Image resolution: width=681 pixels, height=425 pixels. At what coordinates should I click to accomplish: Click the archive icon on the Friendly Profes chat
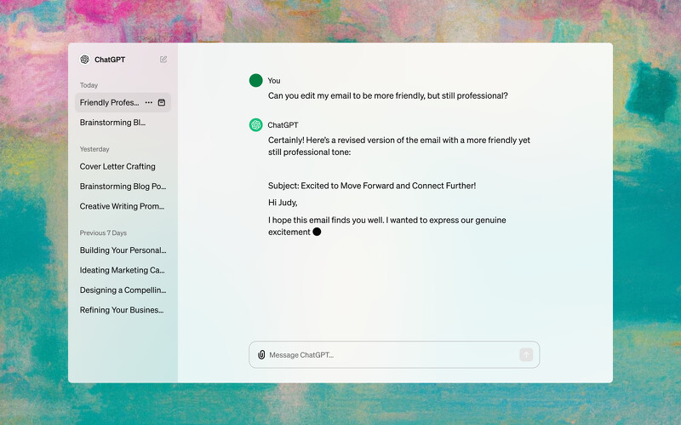pos(162,103)
